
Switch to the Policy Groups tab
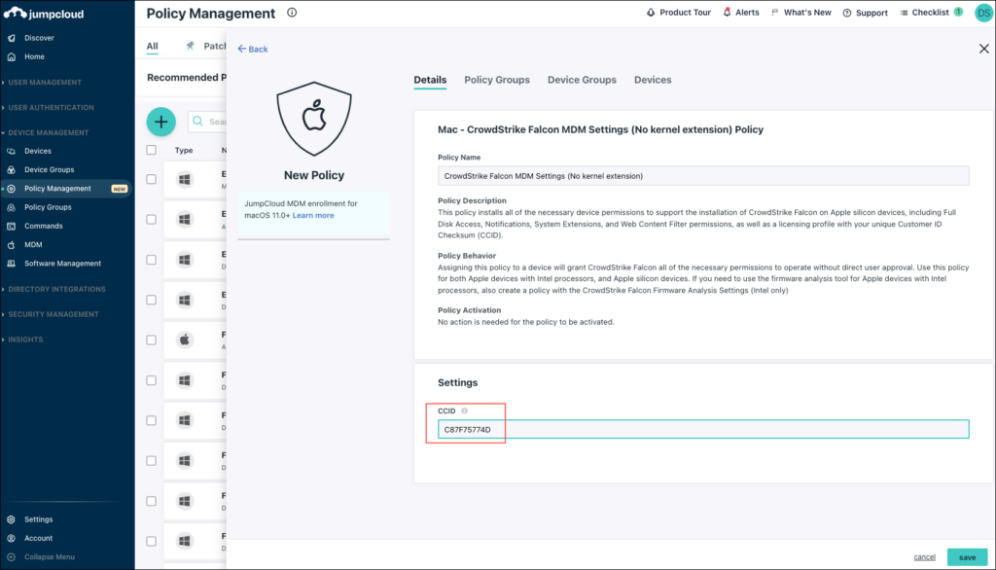tap(496, 80)
